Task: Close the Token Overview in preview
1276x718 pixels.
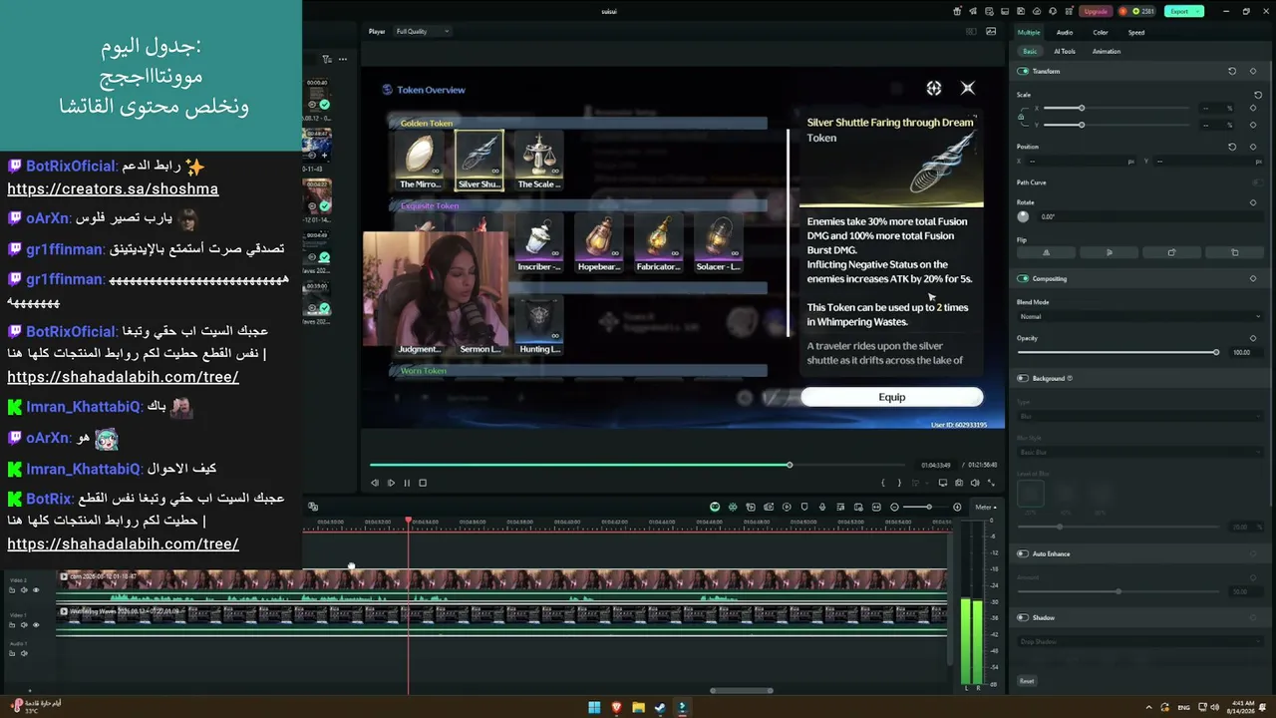Action: [967, 88]
